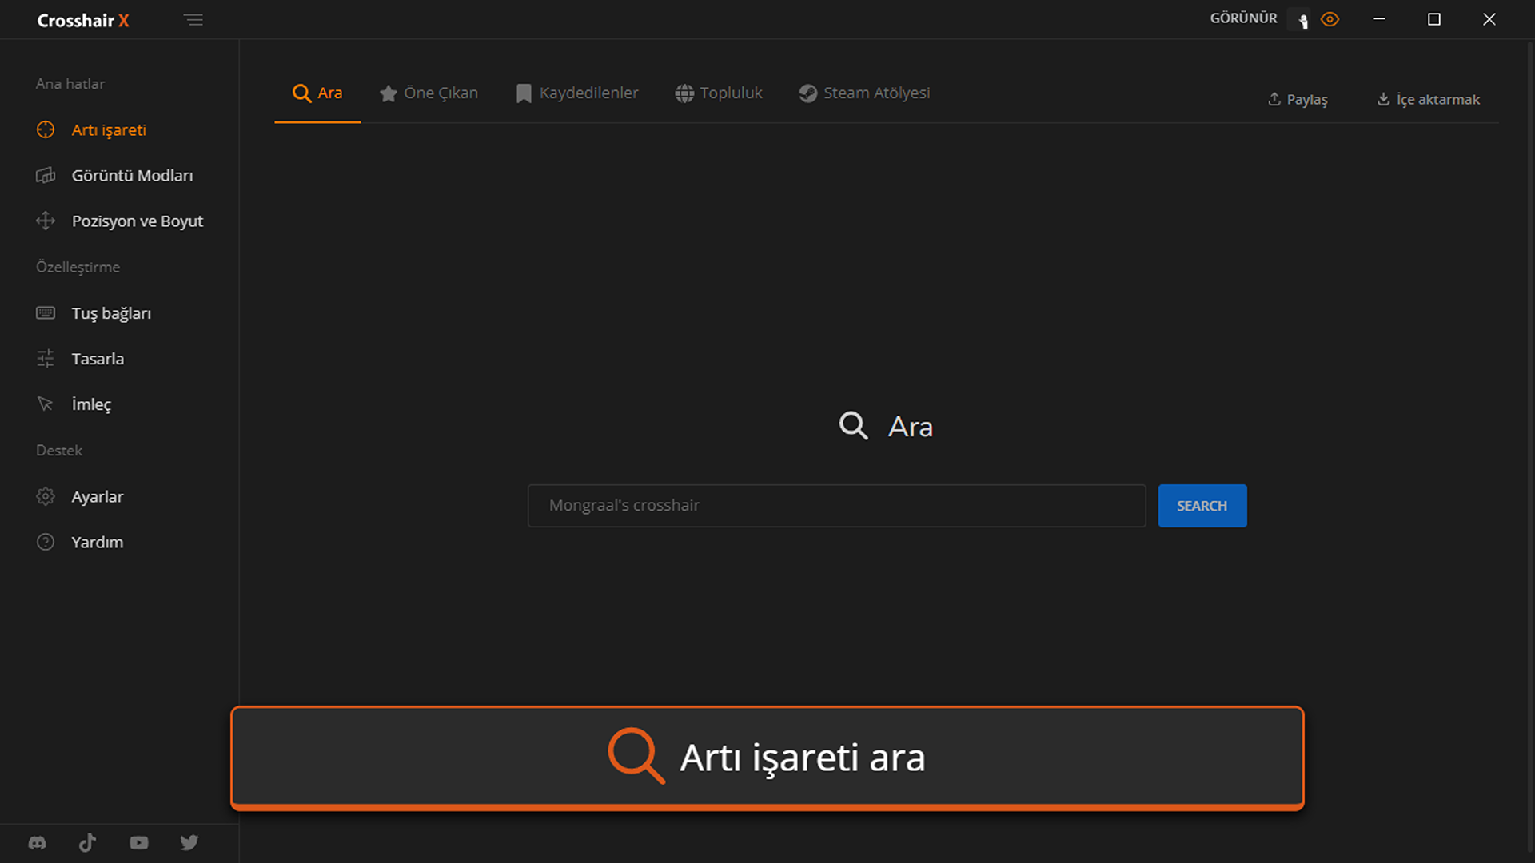
Task: Toggle crosshair visibility with the eye icon
Action: coord(1330,19)
